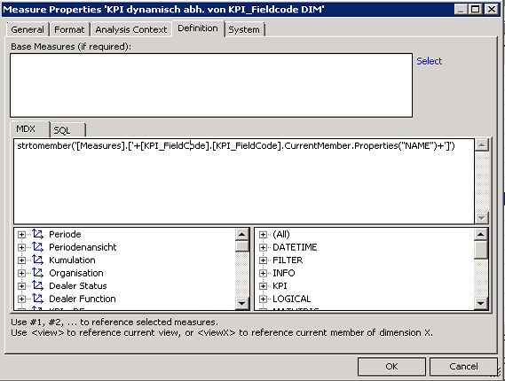Expand the Periodenansicht dimension node
505x381 pixels.
[21, 247]
